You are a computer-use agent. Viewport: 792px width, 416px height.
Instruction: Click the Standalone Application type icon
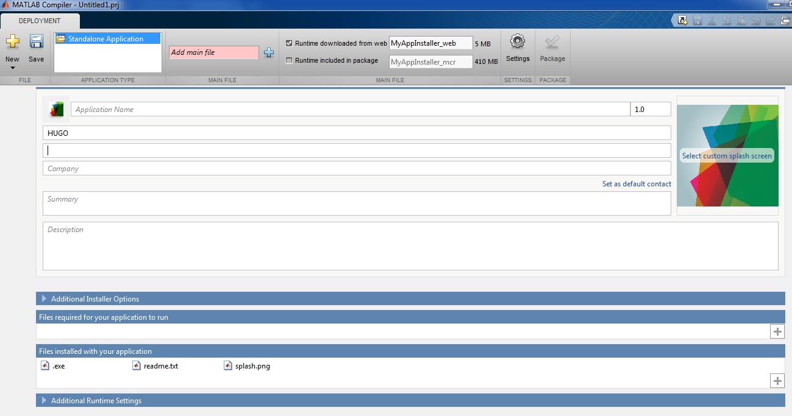pyautogui.click(x=60, y=38)
